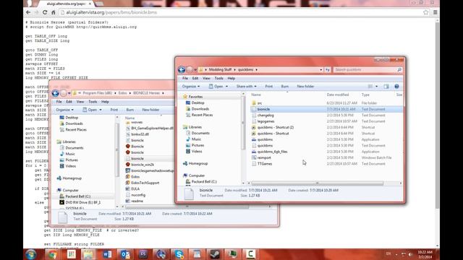Select EidosTechSupport in BIONICLE Heroes window
The width and height of the screenshot is (463, 260).
click(145, 183)
